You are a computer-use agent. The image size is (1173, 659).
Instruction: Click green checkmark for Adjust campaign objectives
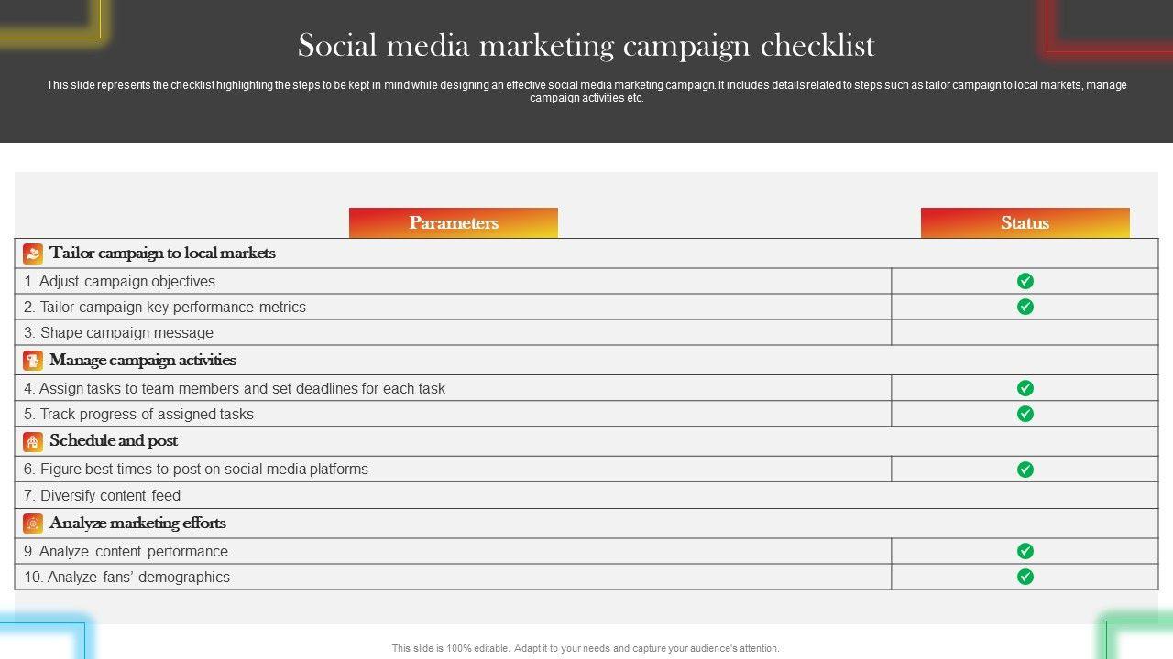coord(1025,281)
